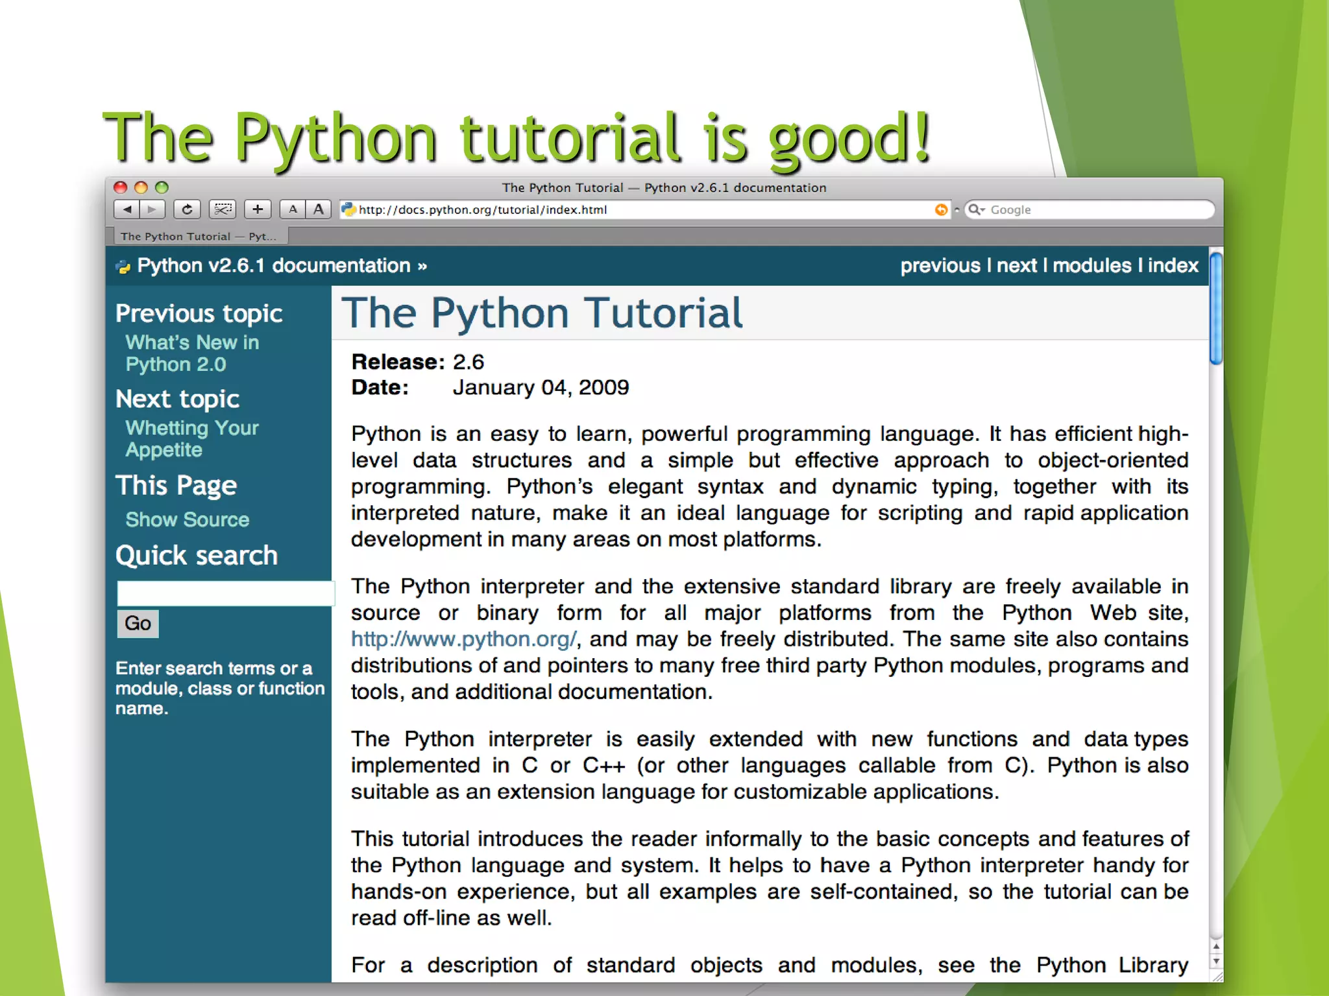Go to the previous page link

(940, 266)
